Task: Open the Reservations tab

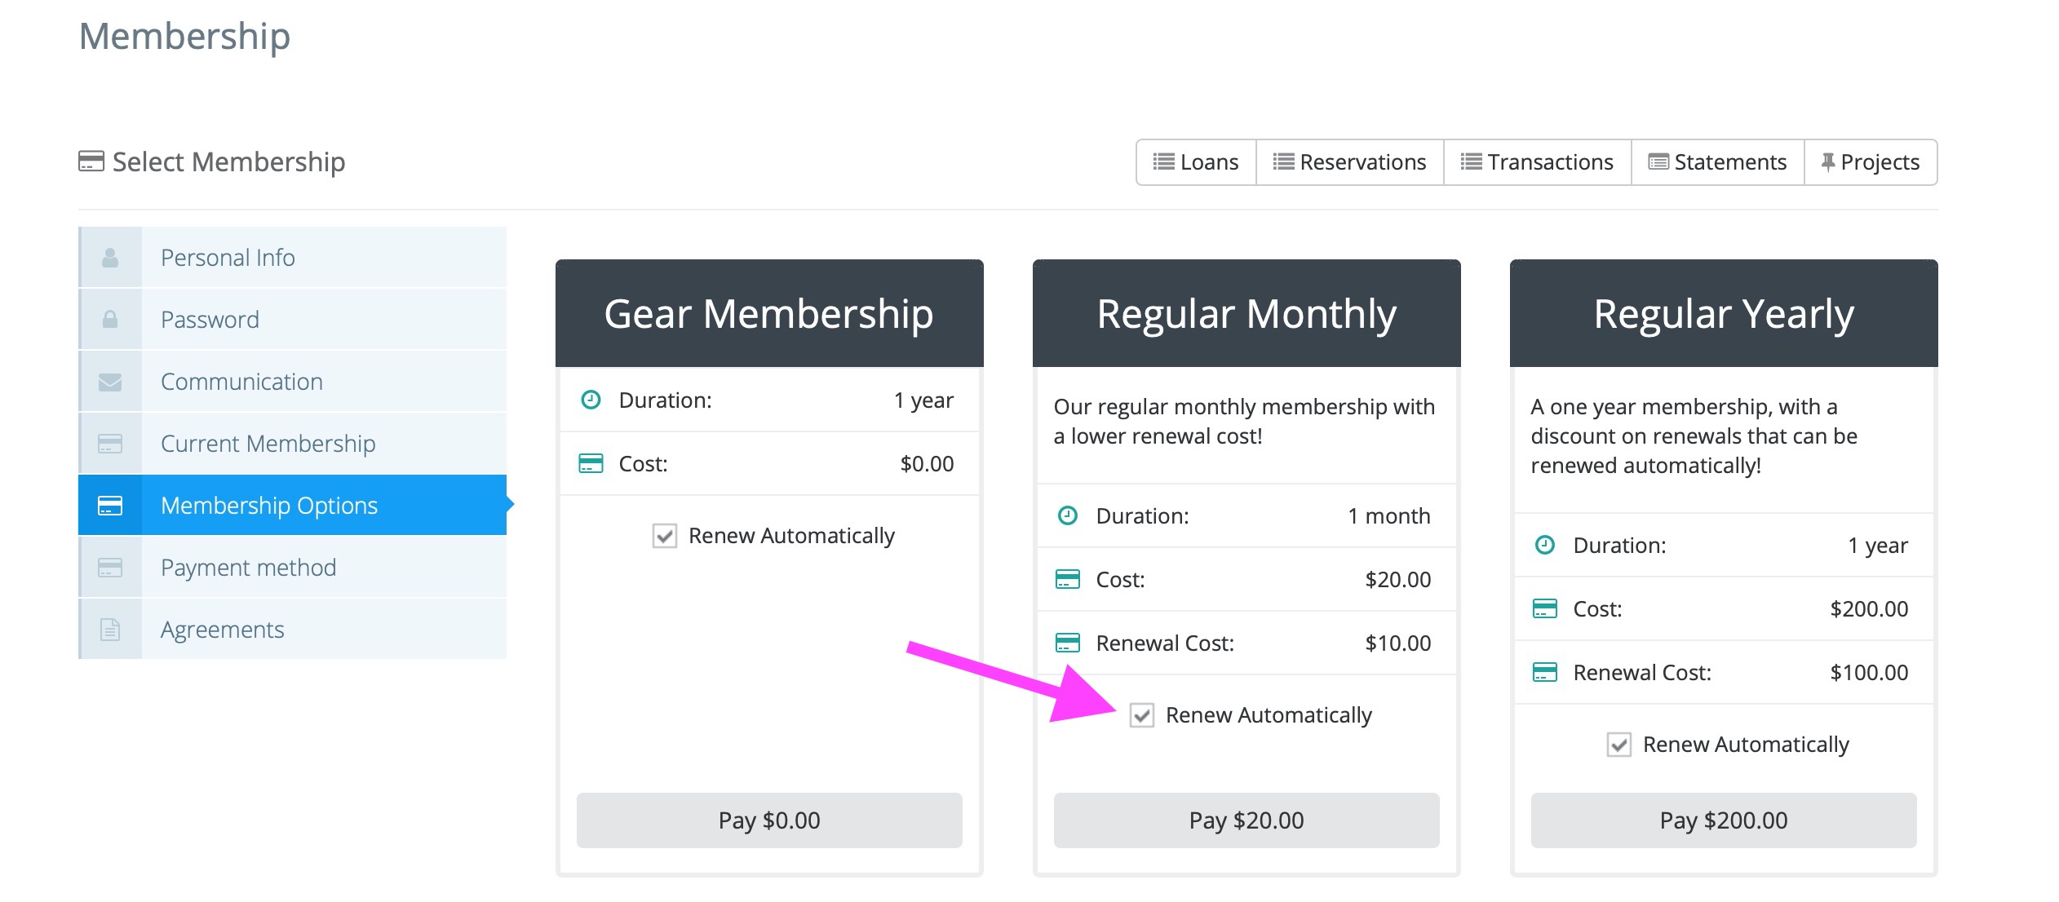Action: [1350, 162]
